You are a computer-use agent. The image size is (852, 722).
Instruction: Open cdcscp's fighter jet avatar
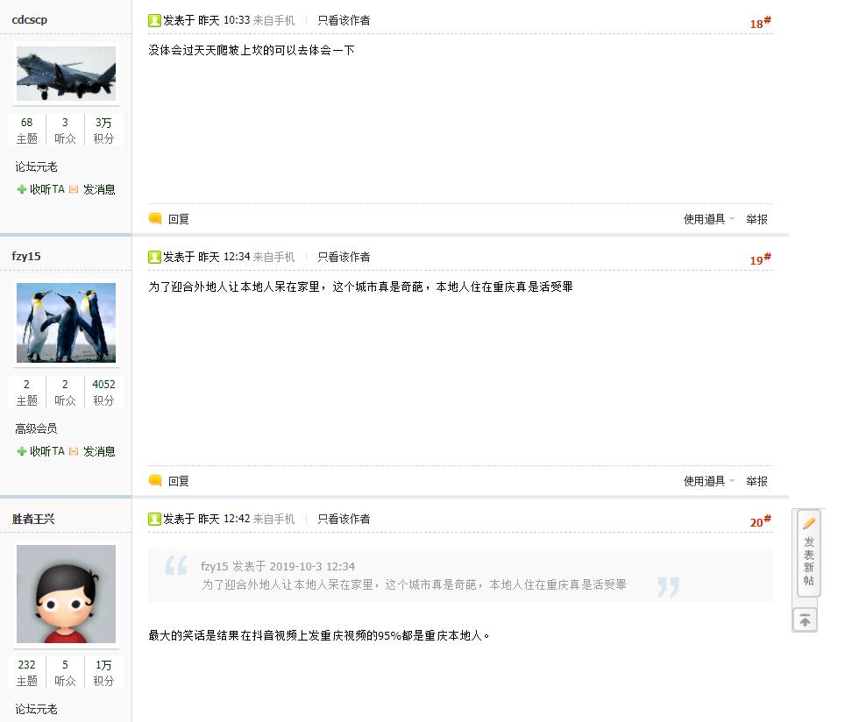pyautogui.click(x=66, y=74)
